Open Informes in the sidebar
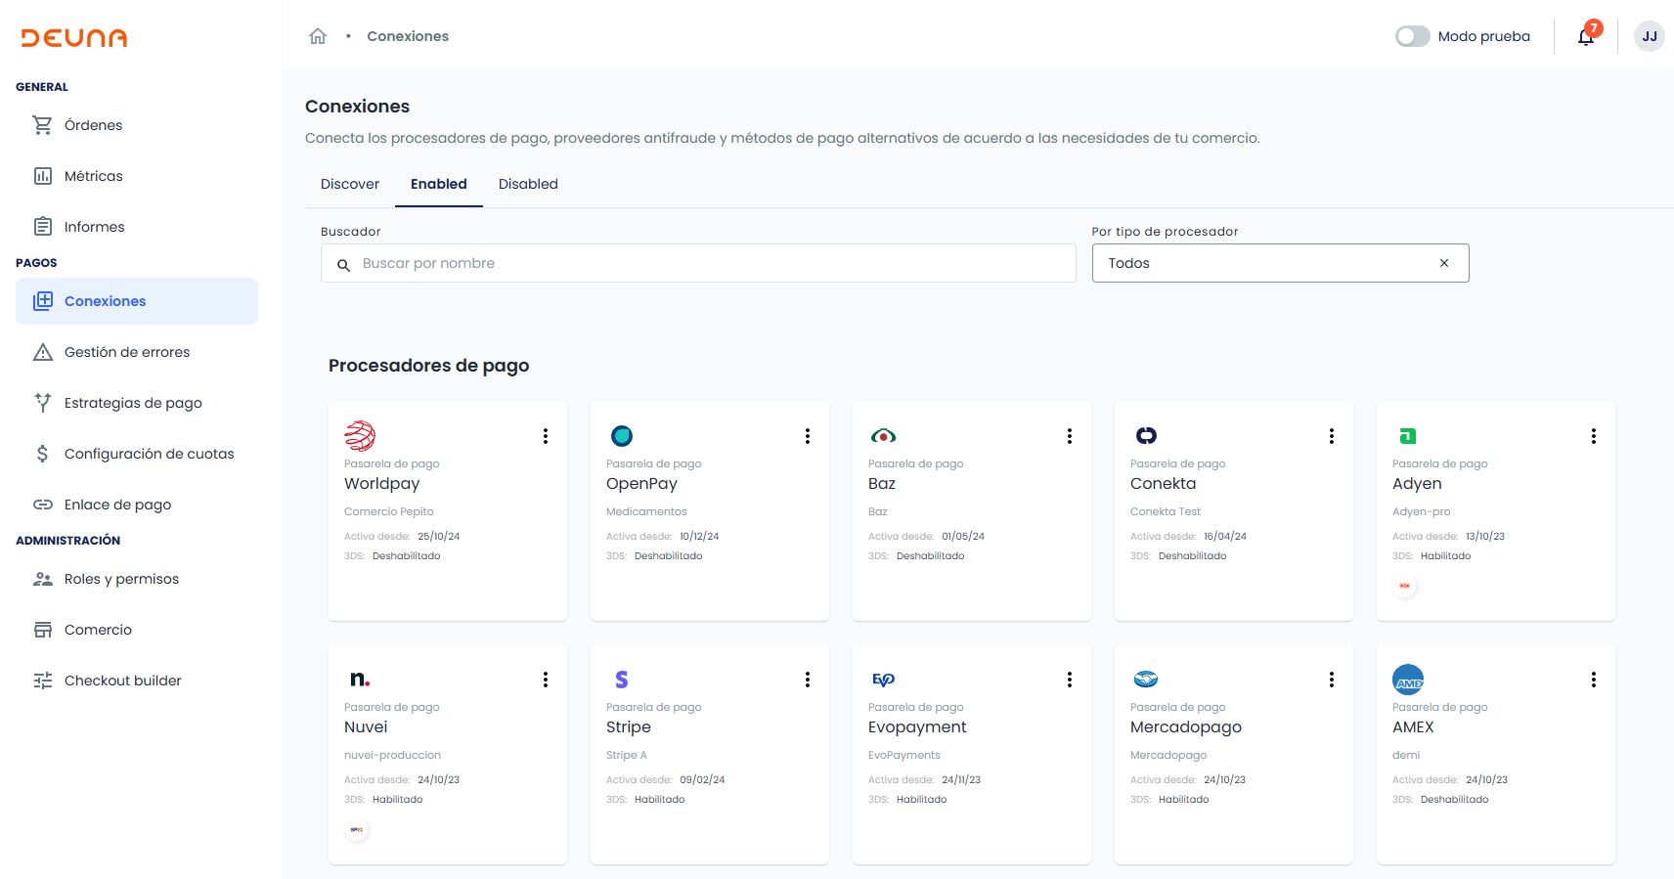 pos(137,227)
